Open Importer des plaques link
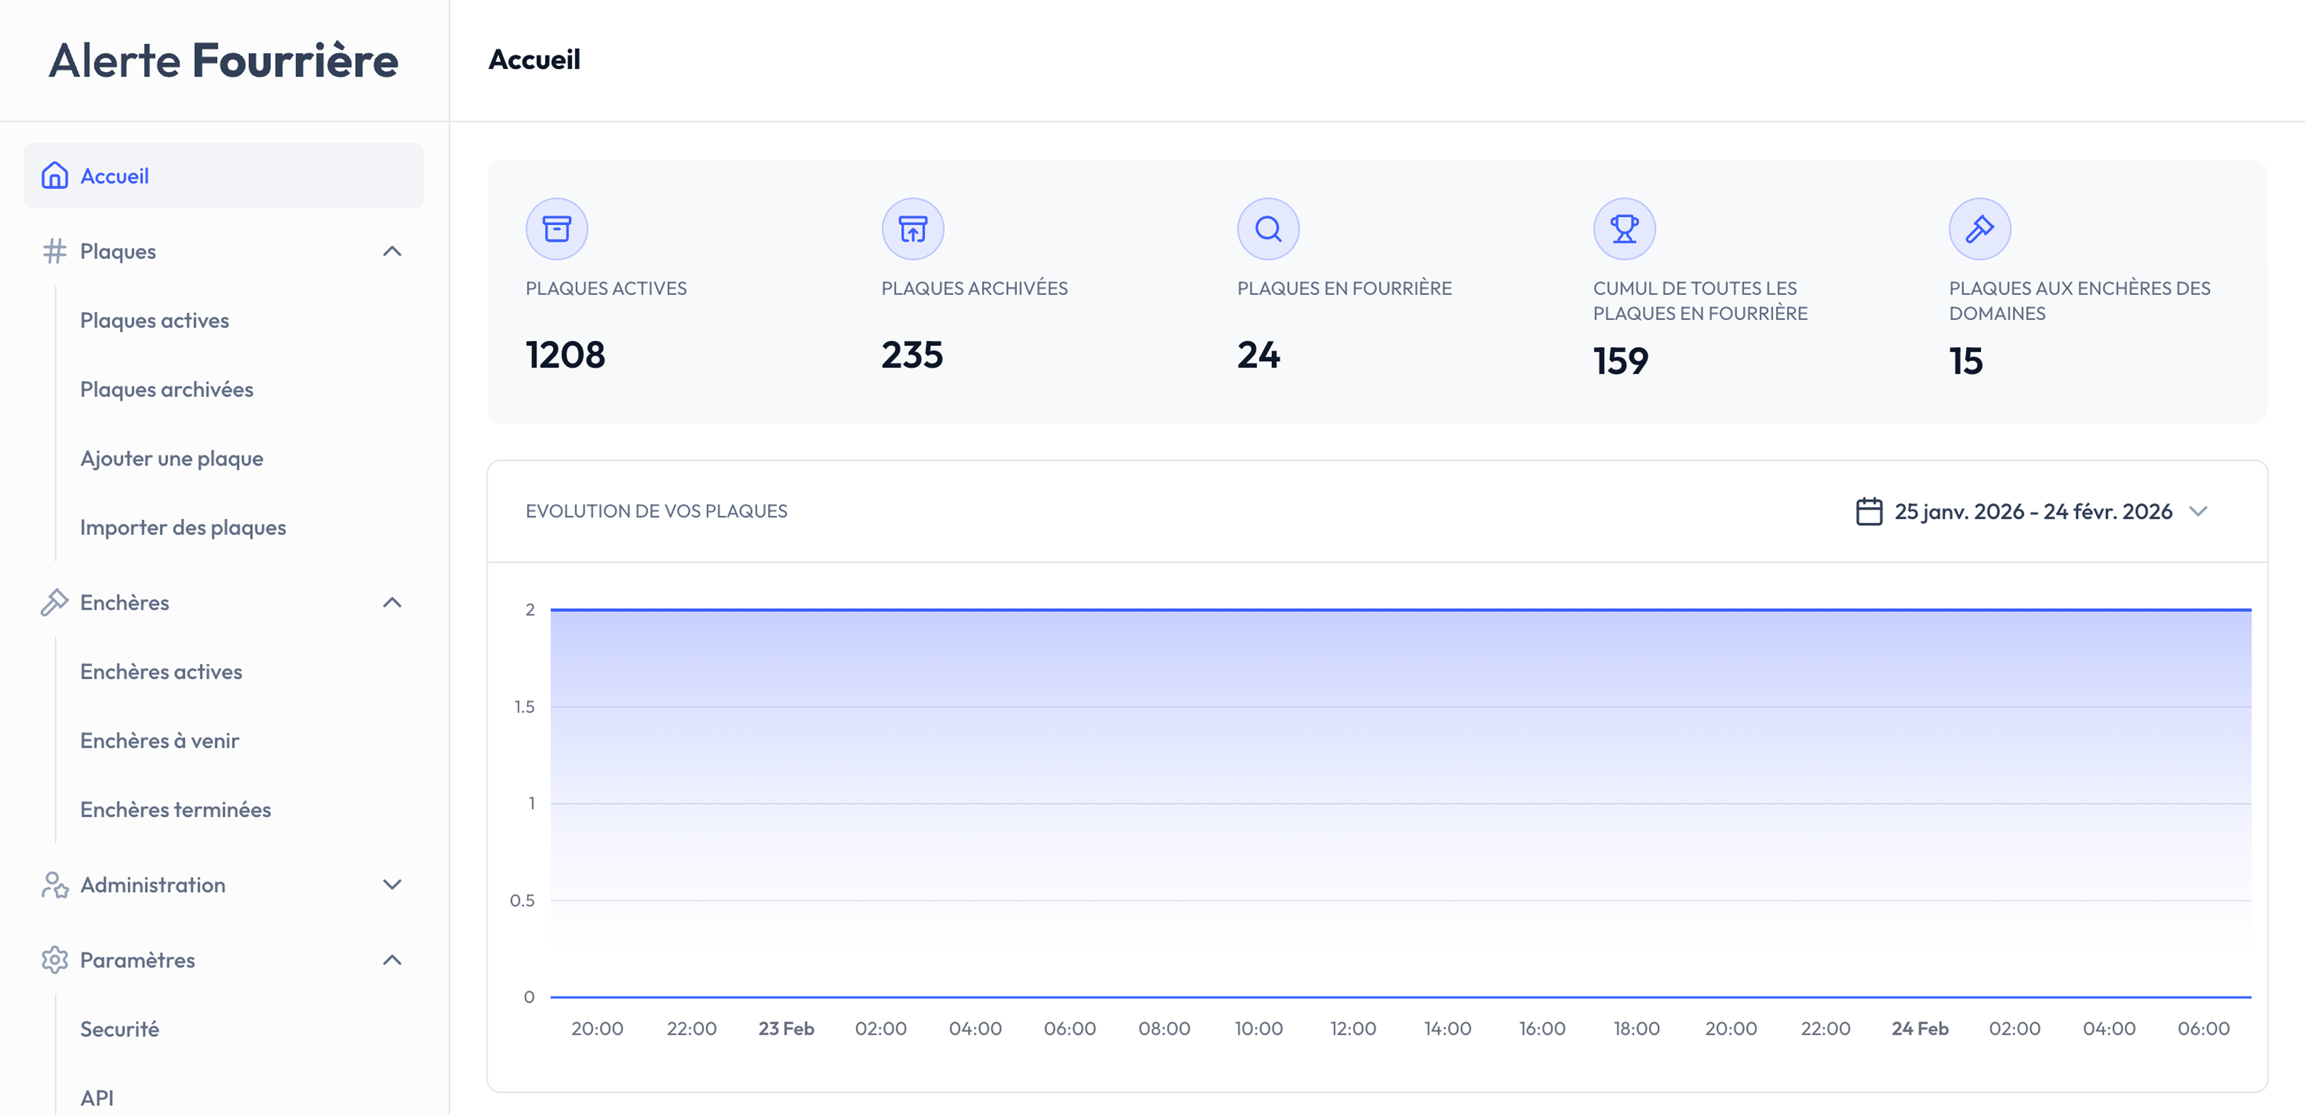Image resolution: width=2305 pixels, height=1115 pixels. pos(183,527)
